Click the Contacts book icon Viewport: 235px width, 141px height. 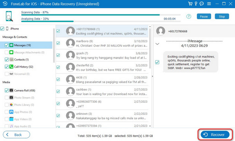[11, 59]
